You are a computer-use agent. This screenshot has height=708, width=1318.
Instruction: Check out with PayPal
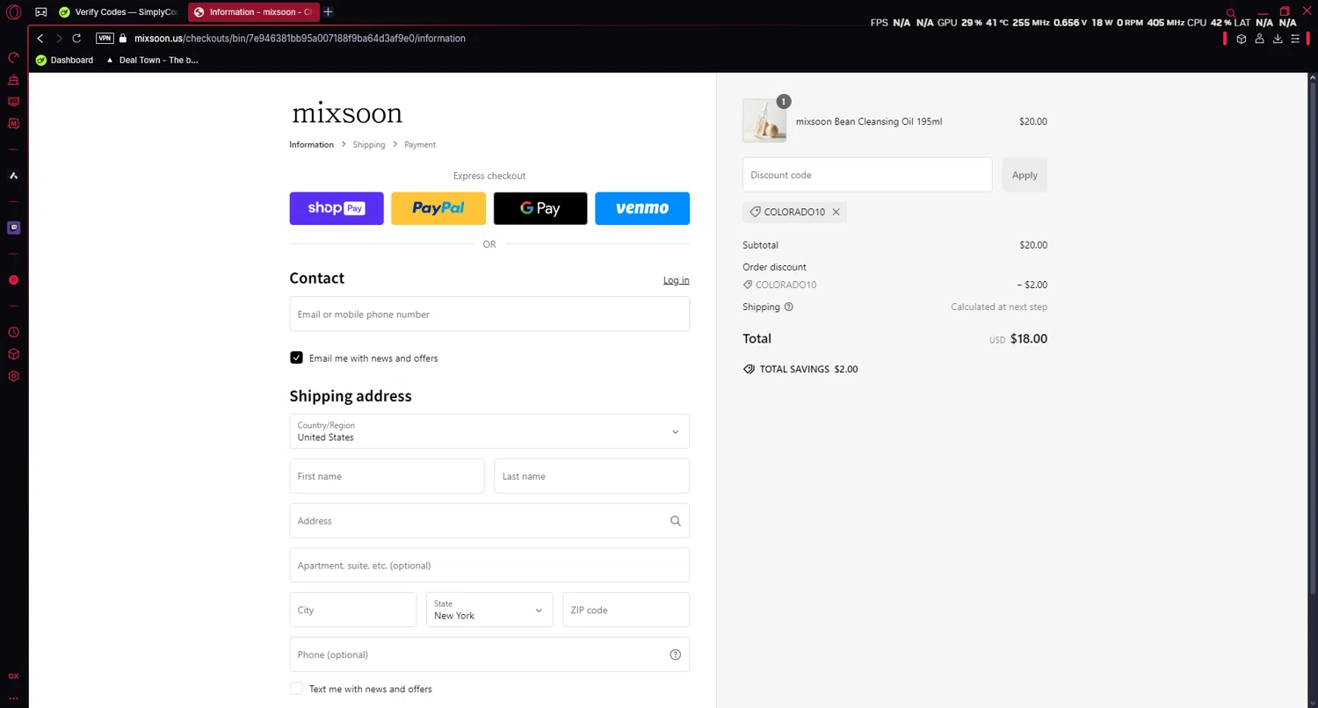click(x=438, y=208)
